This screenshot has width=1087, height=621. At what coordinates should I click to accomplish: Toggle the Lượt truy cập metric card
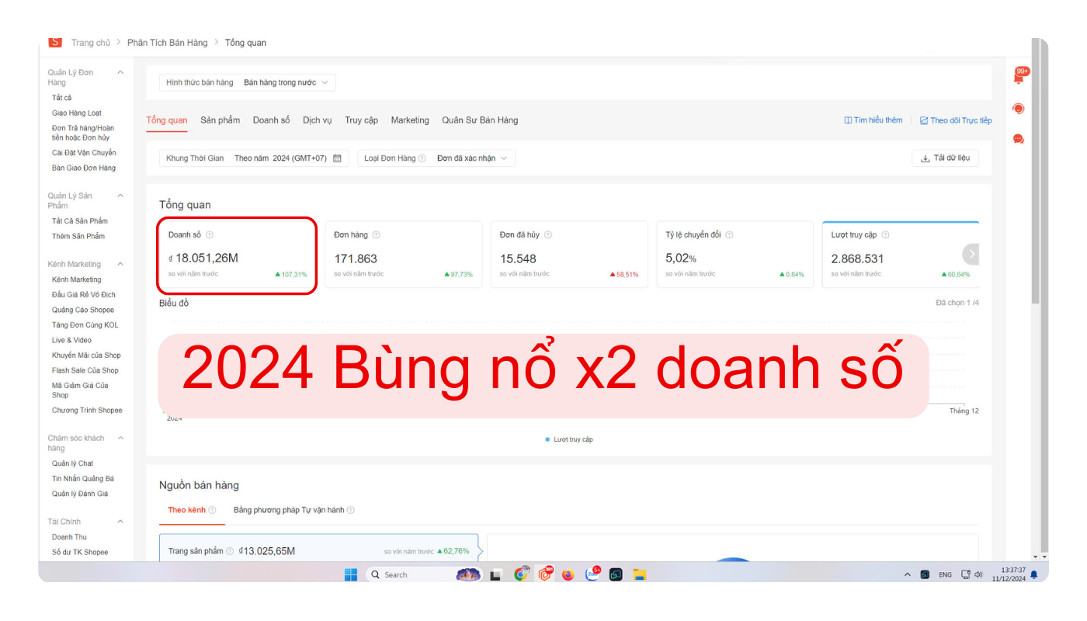pos(900,255)
